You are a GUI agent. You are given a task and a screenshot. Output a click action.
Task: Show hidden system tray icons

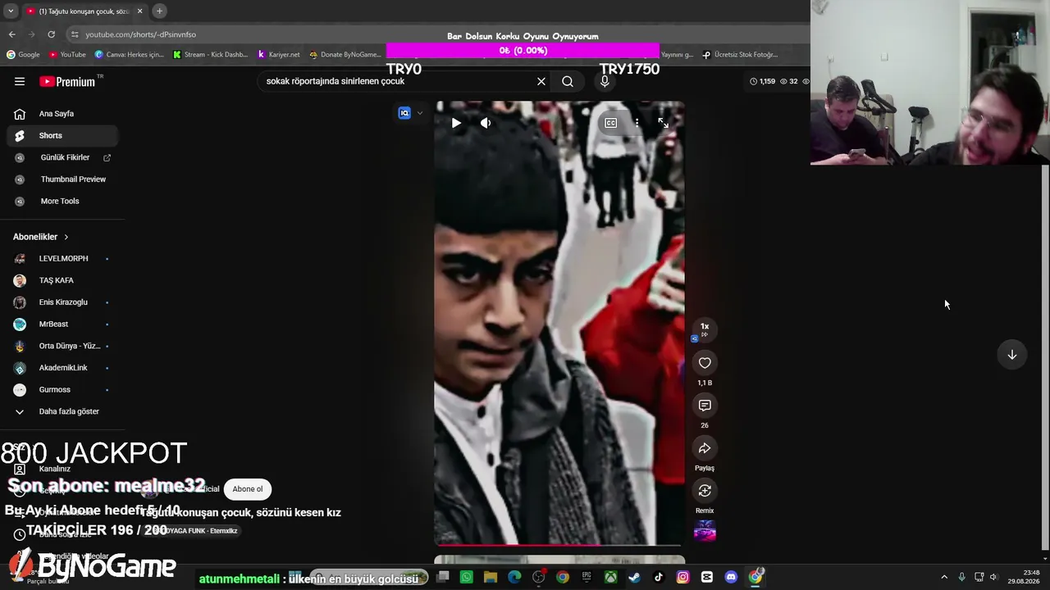pos(944,577)
